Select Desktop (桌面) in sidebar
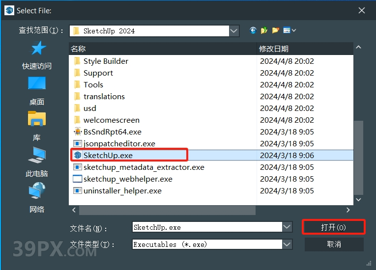 37,91
